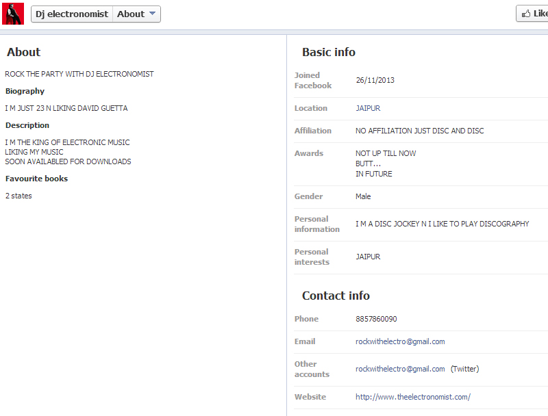
Task: Click the phone number 8857860090
Action: (376, 319)
